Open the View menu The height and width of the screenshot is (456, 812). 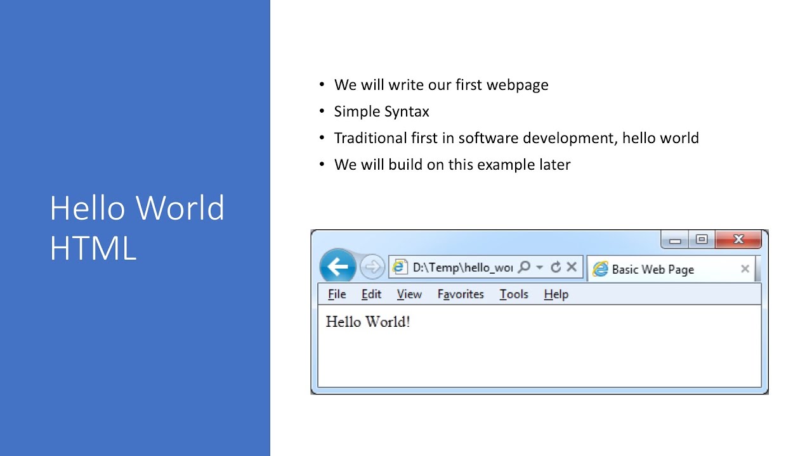point(409,294)
